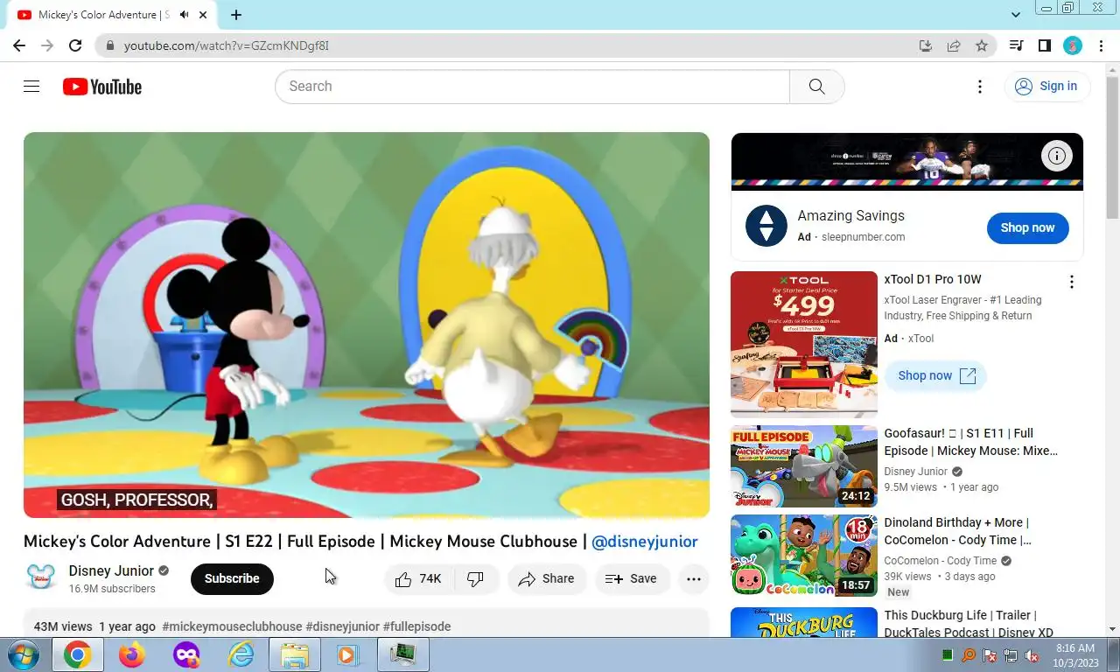Go to YouTube home via logo
This screenshot has width=1120, height=672.
click(102, 87)
